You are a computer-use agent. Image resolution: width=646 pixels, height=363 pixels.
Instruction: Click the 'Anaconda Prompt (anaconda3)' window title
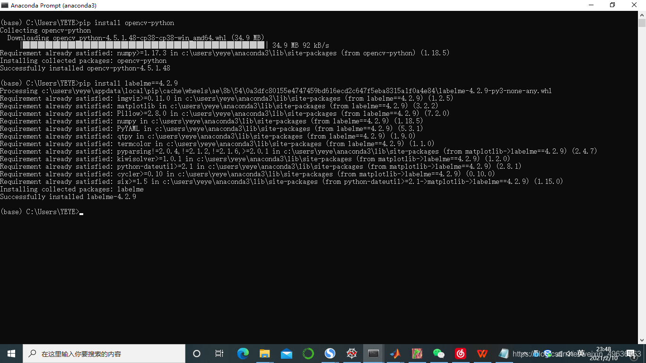53,5
